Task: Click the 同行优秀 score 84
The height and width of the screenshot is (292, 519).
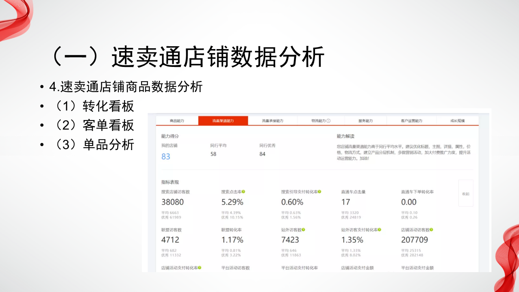Action: click(x=262, y=154)
